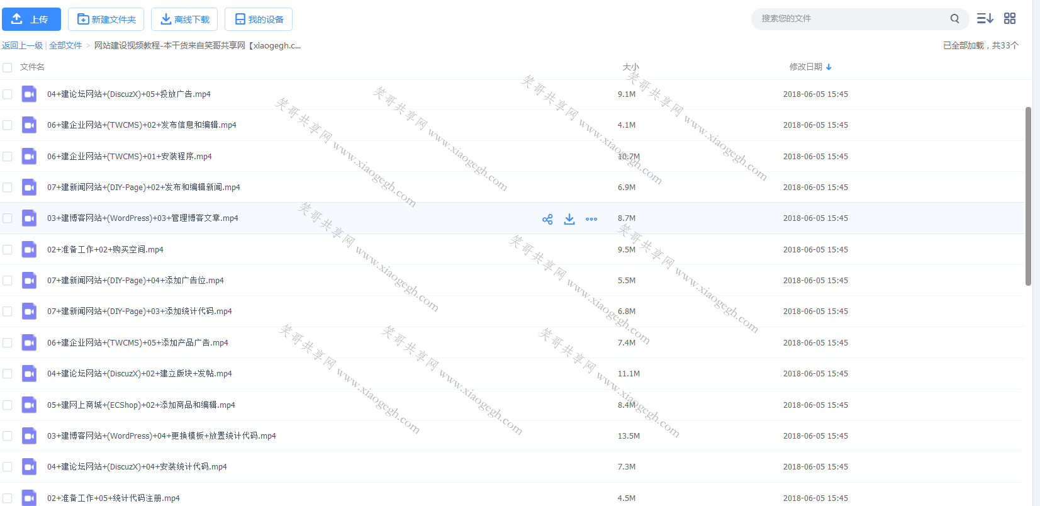Click video icon of 06+建企业网站+(TWCMS)+05+添加产品广告.mp4
This screenshot has width=1040, height=506.
click(x=29, y=343)
